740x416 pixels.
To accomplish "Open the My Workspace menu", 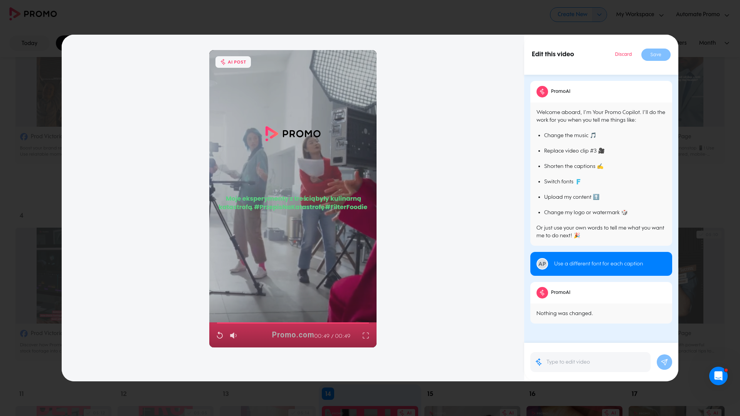I will (x=640, y=15).
